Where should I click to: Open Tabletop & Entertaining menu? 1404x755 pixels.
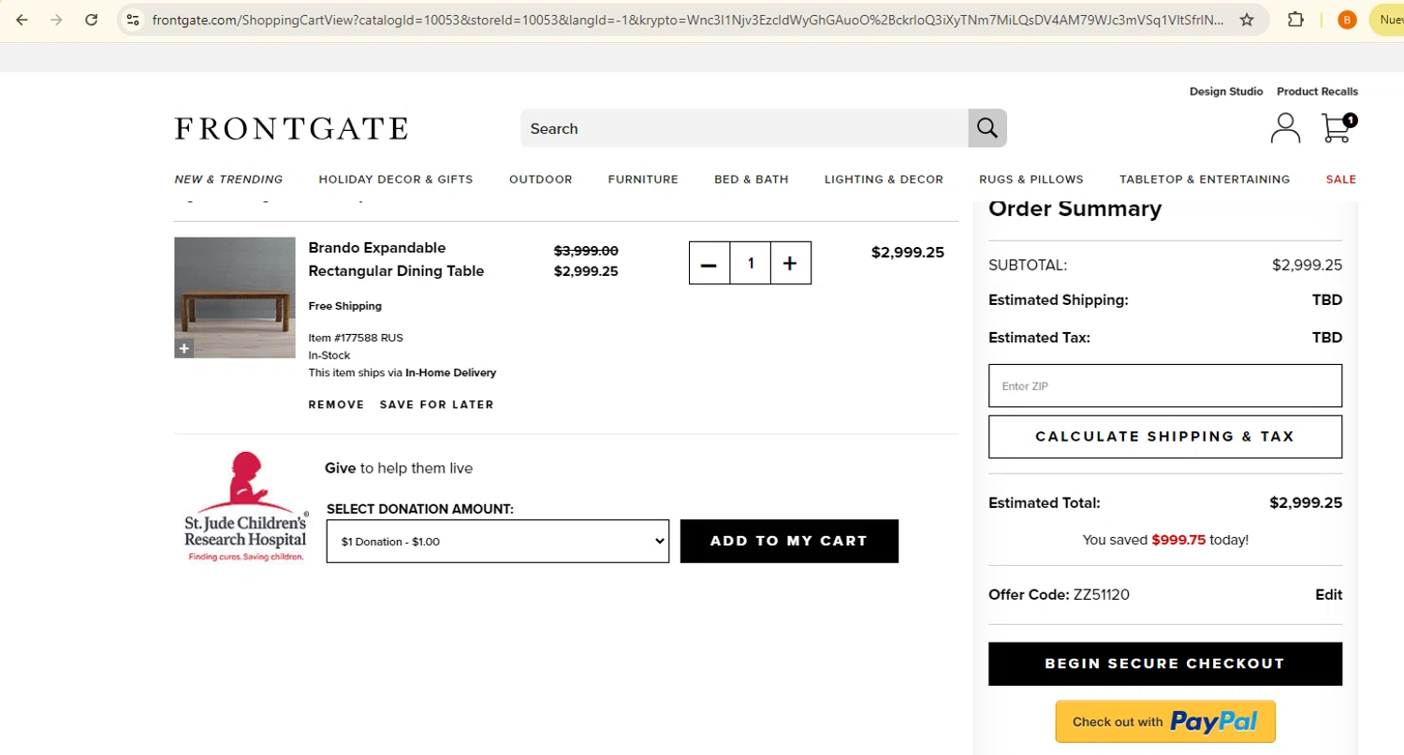tap(1205, 180)
